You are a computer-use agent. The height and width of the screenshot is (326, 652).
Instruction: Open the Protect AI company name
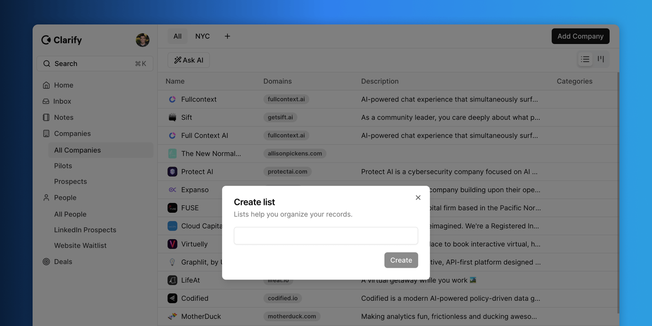pyautogui.click(x=197, y=171)
